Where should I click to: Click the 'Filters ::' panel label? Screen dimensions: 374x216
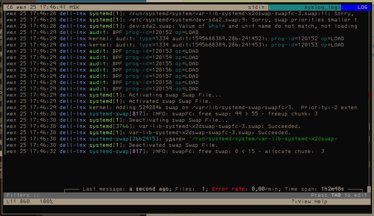click(x=23, y=195)
